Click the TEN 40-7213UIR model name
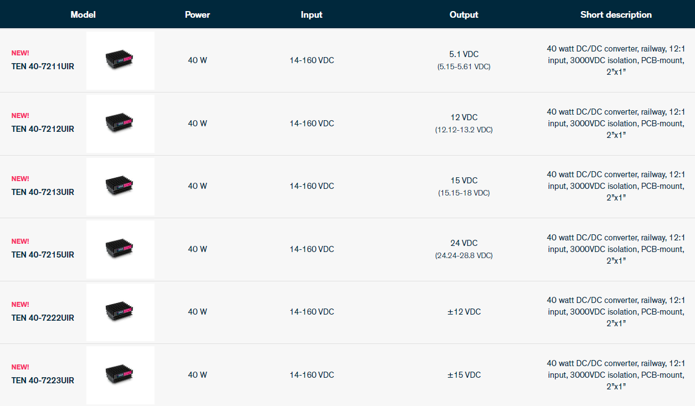Viewport: 695px width, 406px height. 43,192
